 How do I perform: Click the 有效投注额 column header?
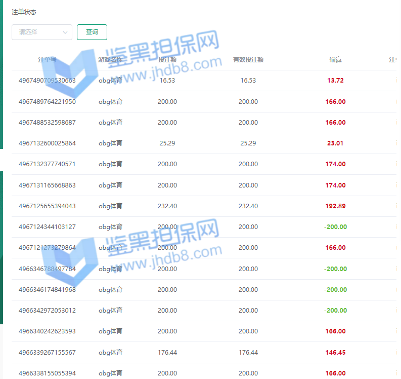click(248, 60)
